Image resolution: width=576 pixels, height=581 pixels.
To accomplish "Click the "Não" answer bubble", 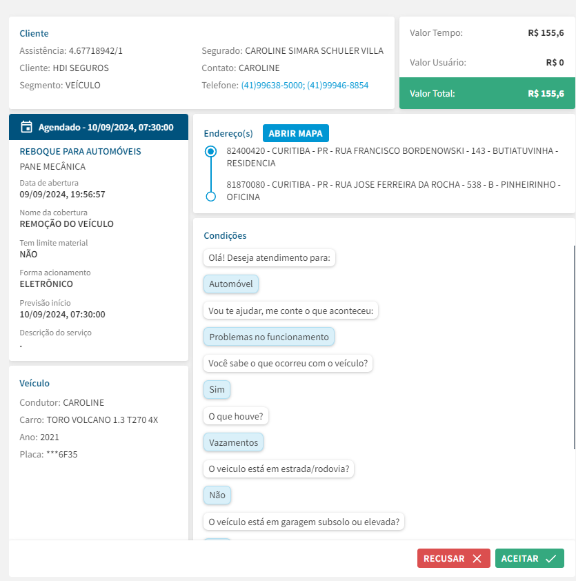I will tap(217, 495).
